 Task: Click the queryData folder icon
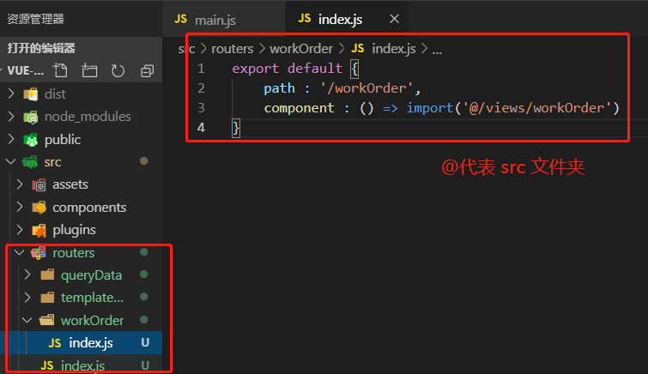pos(47,274)
